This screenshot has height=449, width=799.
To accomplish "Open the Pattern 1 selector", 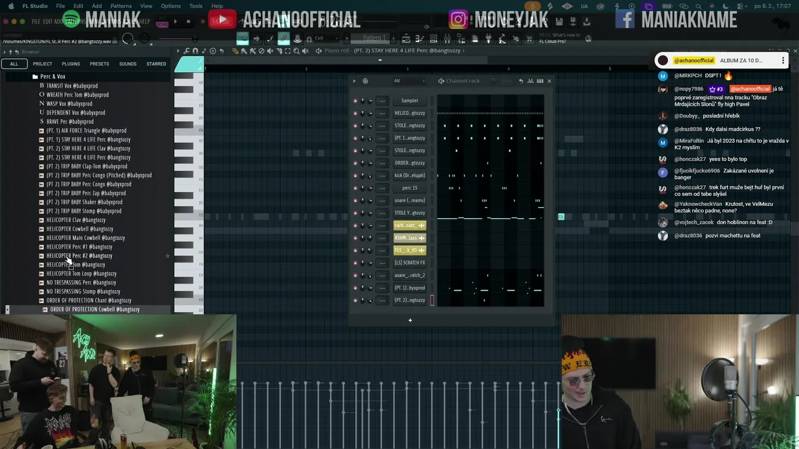I will tap(374, 38).
